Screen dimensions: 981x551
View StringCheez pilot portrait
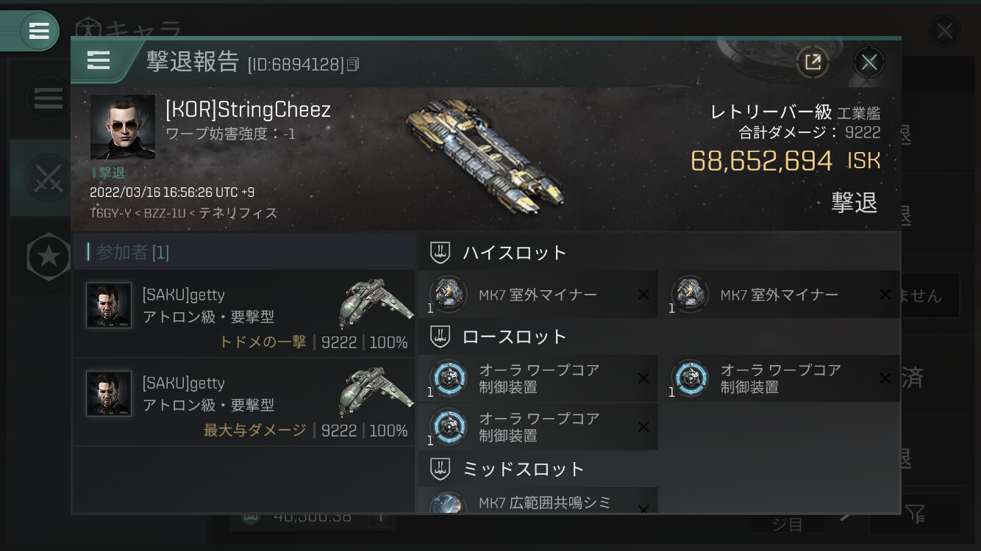tap(123, 127)
